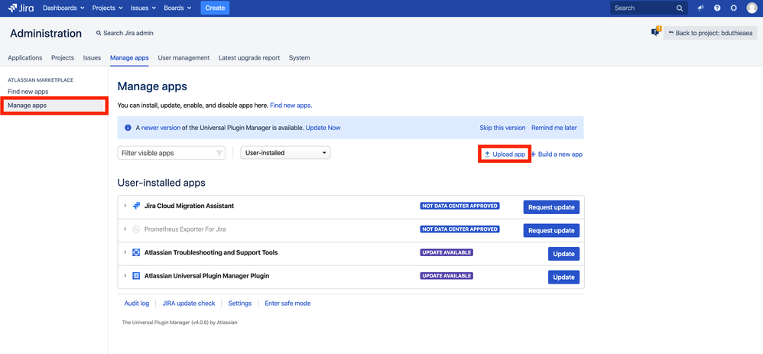Open Find new apps in sidebar
Image resolution: width=763 pixels, height=354 pixels.
pyautogui.click(x=28, y=92)
